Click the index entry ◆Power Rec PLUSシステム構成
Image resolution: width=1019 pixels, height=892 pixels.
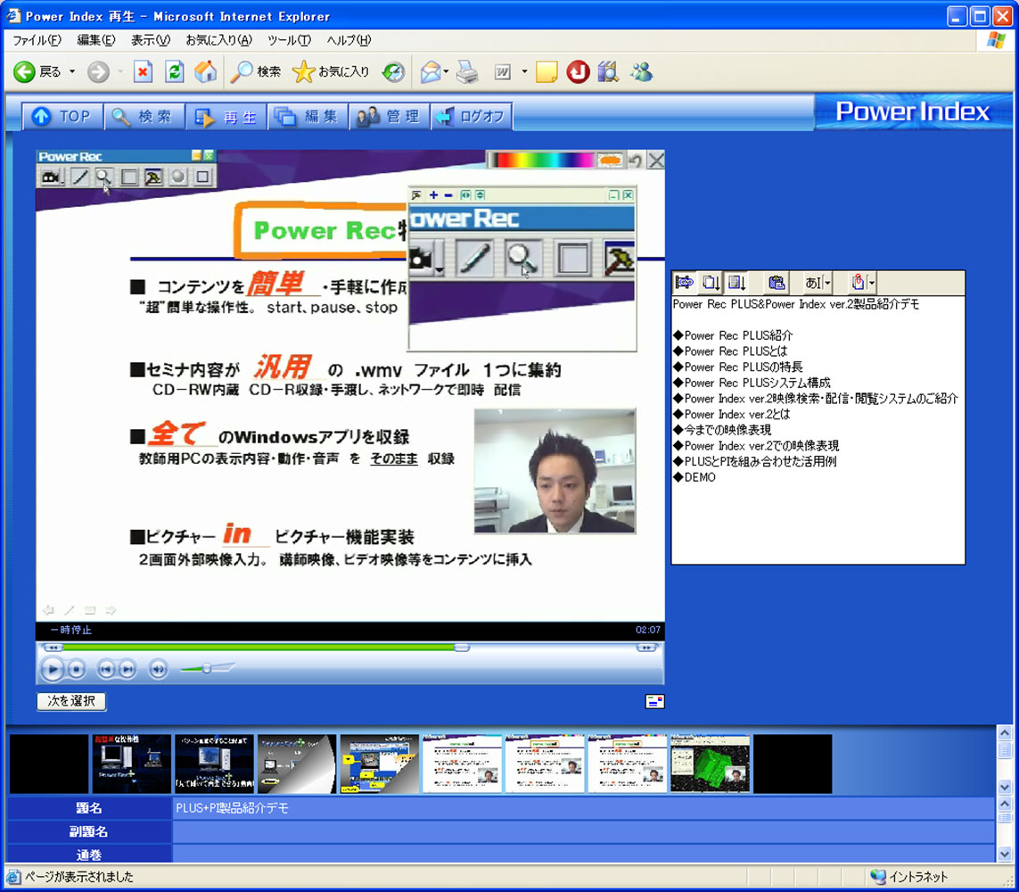752,383
